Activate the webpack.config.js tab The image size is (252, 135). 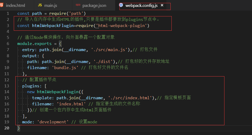point(142,6)
